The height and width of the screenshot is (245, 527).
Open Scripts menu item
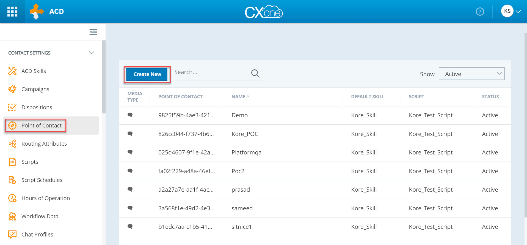(x=51, y=162)
